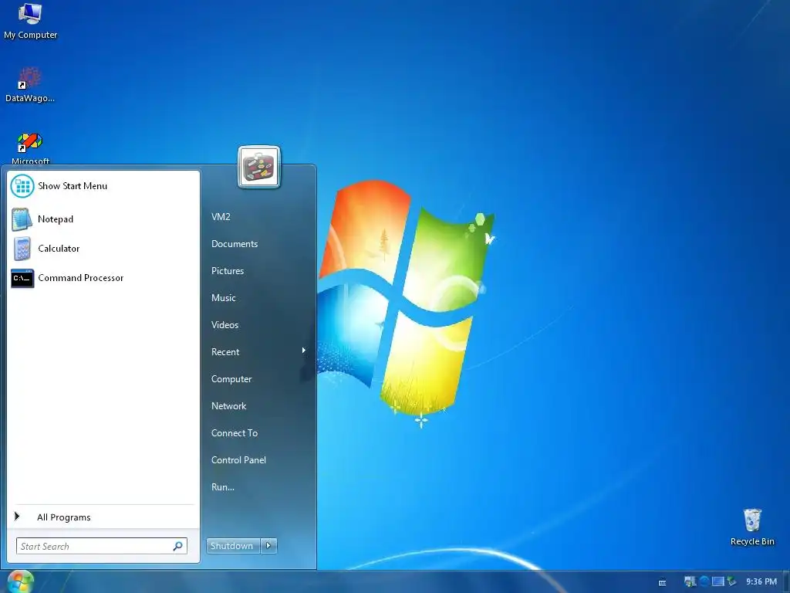The width and height of the screenshot is (790, 593).
Task: Click the computer tray icon with green shield
Action: [x=690, y=581]
